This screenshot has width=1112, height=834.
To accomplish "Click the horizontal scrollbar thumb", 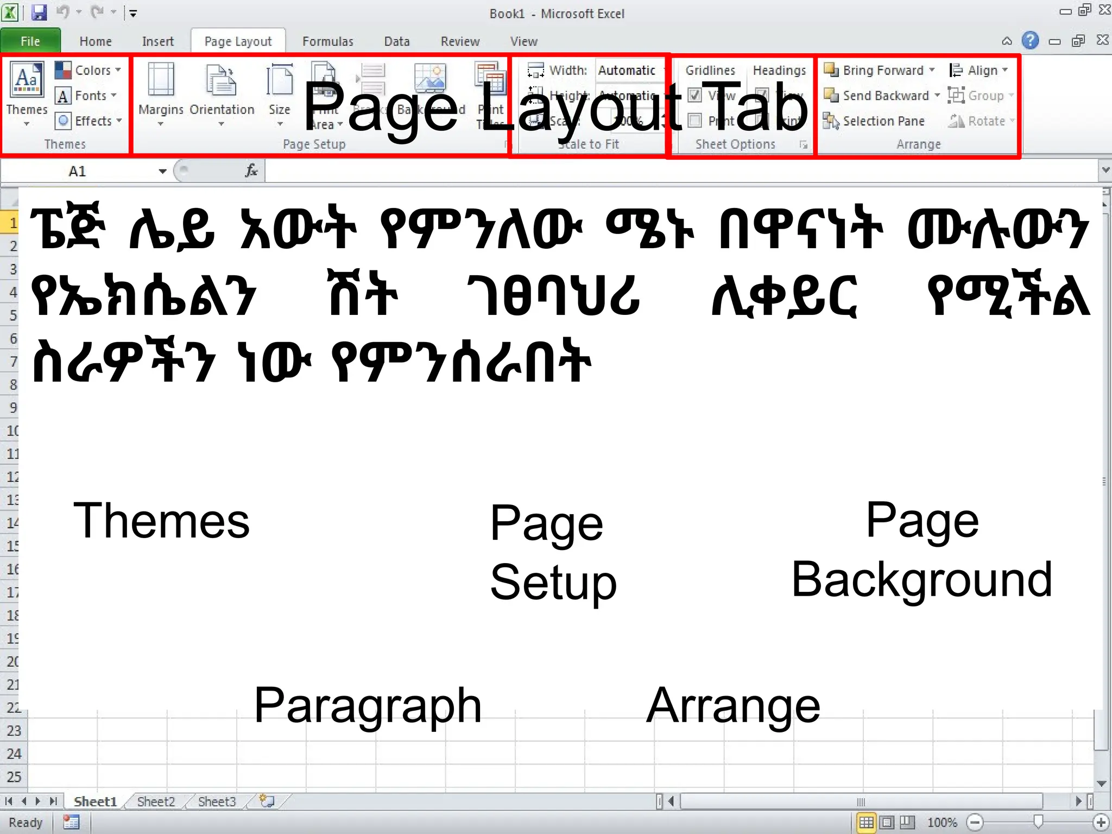I will point(861,802).
